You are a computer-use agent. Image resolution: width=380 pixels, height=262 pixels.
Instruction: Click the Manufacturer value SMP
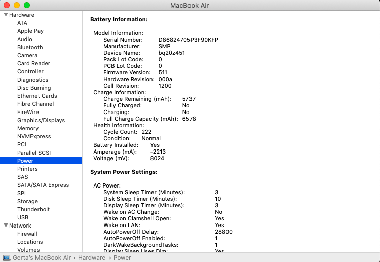pyautogui.click(x=164, y=46)
